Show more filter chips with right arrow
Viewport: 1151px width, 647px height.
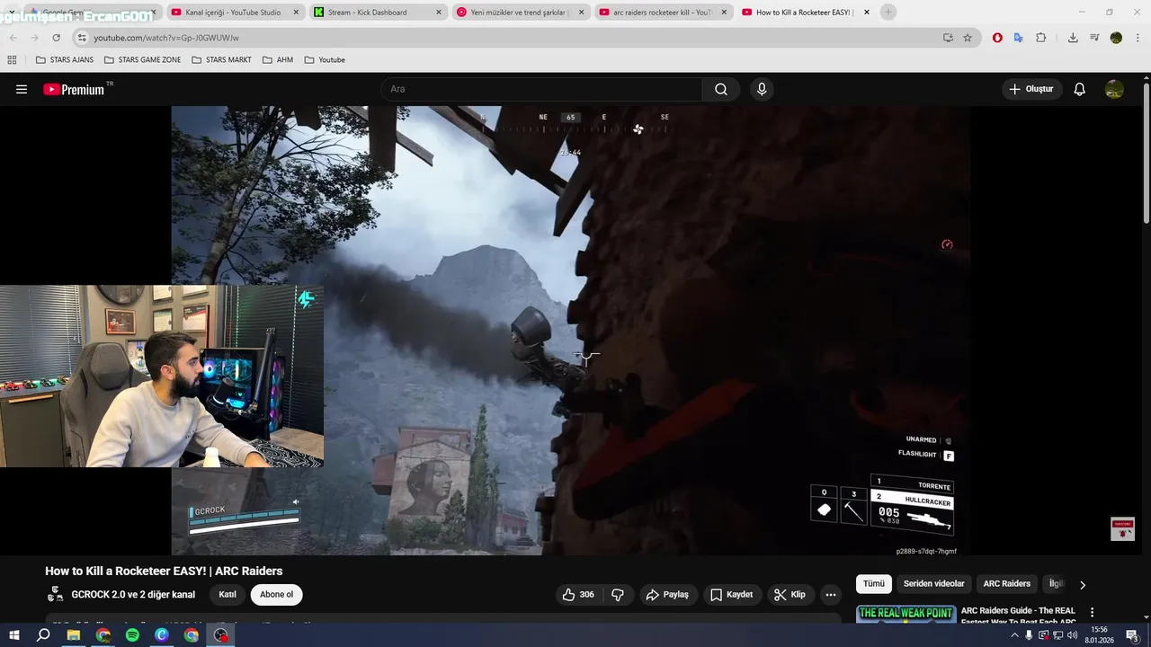point(1083,584)
